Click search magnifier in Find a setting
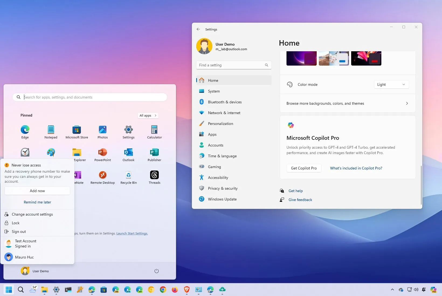The width and height of the screenshot is (442, 296). point(266,65)
